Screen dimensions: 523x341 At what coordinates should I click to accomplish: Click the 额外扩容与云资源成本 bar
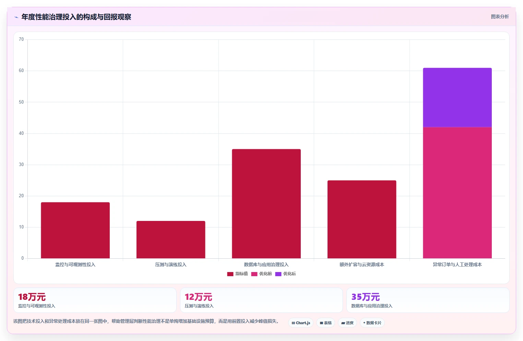coord(362,219)
